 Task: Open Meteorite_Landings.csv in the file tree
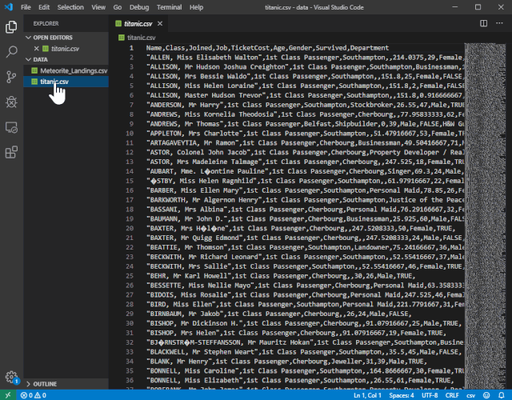(66, 70)
